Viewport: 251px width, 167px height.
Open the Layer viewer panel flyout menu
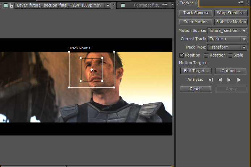coord(165,5)
